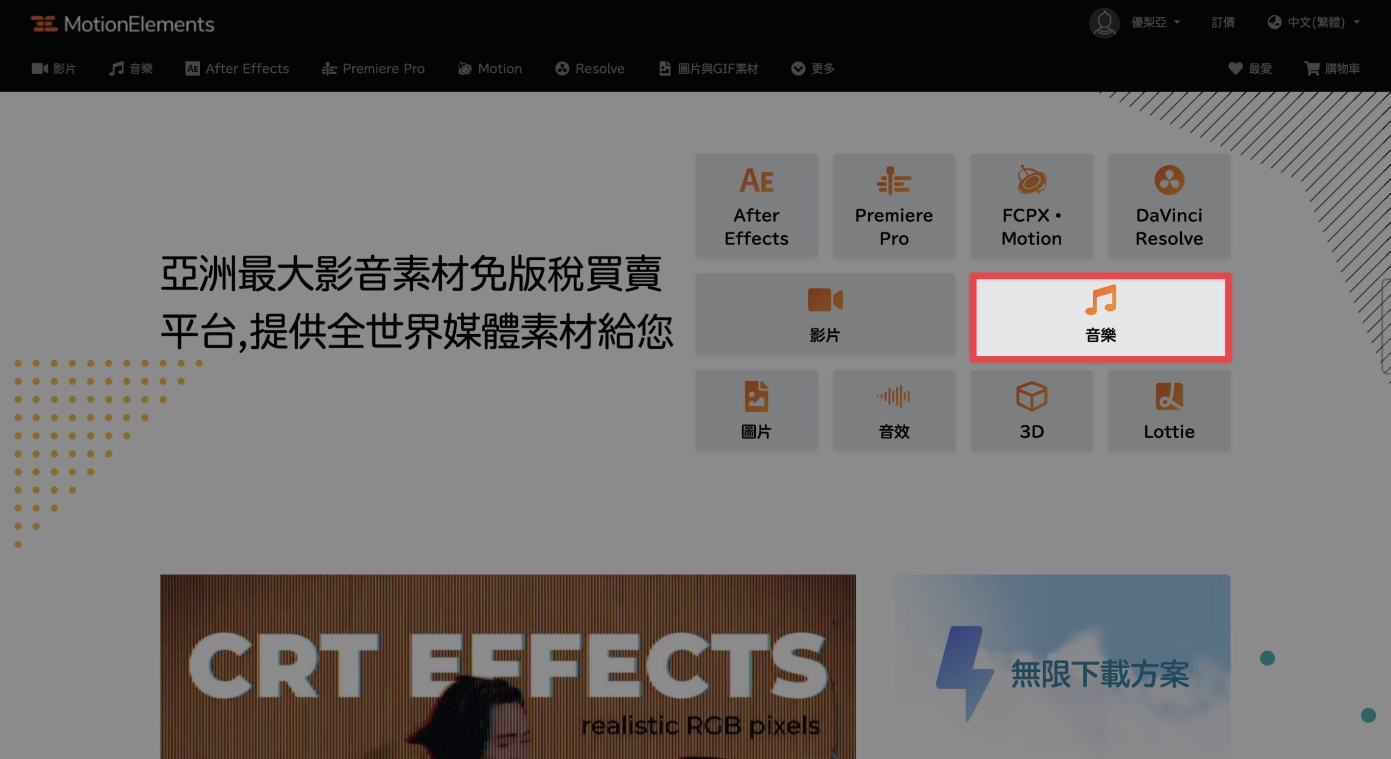Open the After Effects category tile
The height and width of the screenshot is (759, 1391).
756,205
